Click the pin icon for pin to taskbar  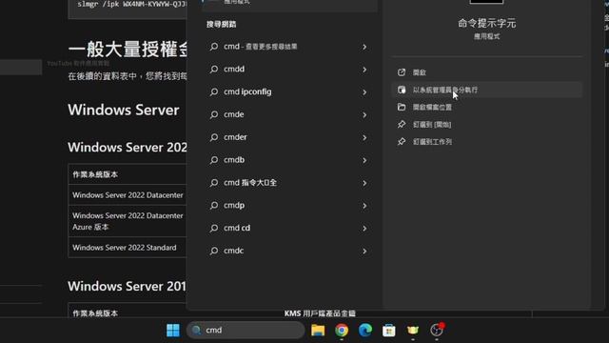click(x=402, y=142)
